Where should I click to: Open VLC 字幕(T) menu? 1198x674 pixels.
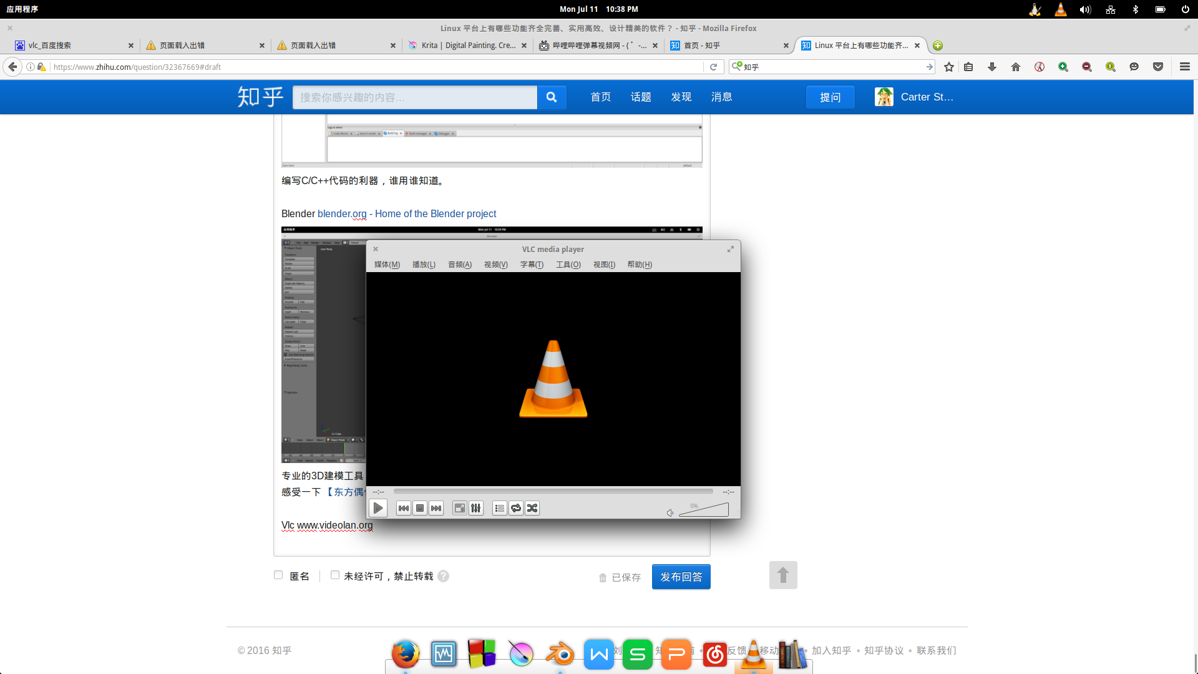[532, 265]
